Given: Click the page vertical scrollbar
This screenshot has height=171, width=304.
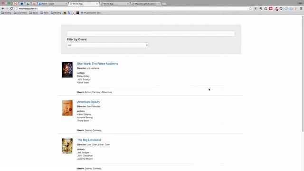Looking at the screenshot, I should pos(303,74).
